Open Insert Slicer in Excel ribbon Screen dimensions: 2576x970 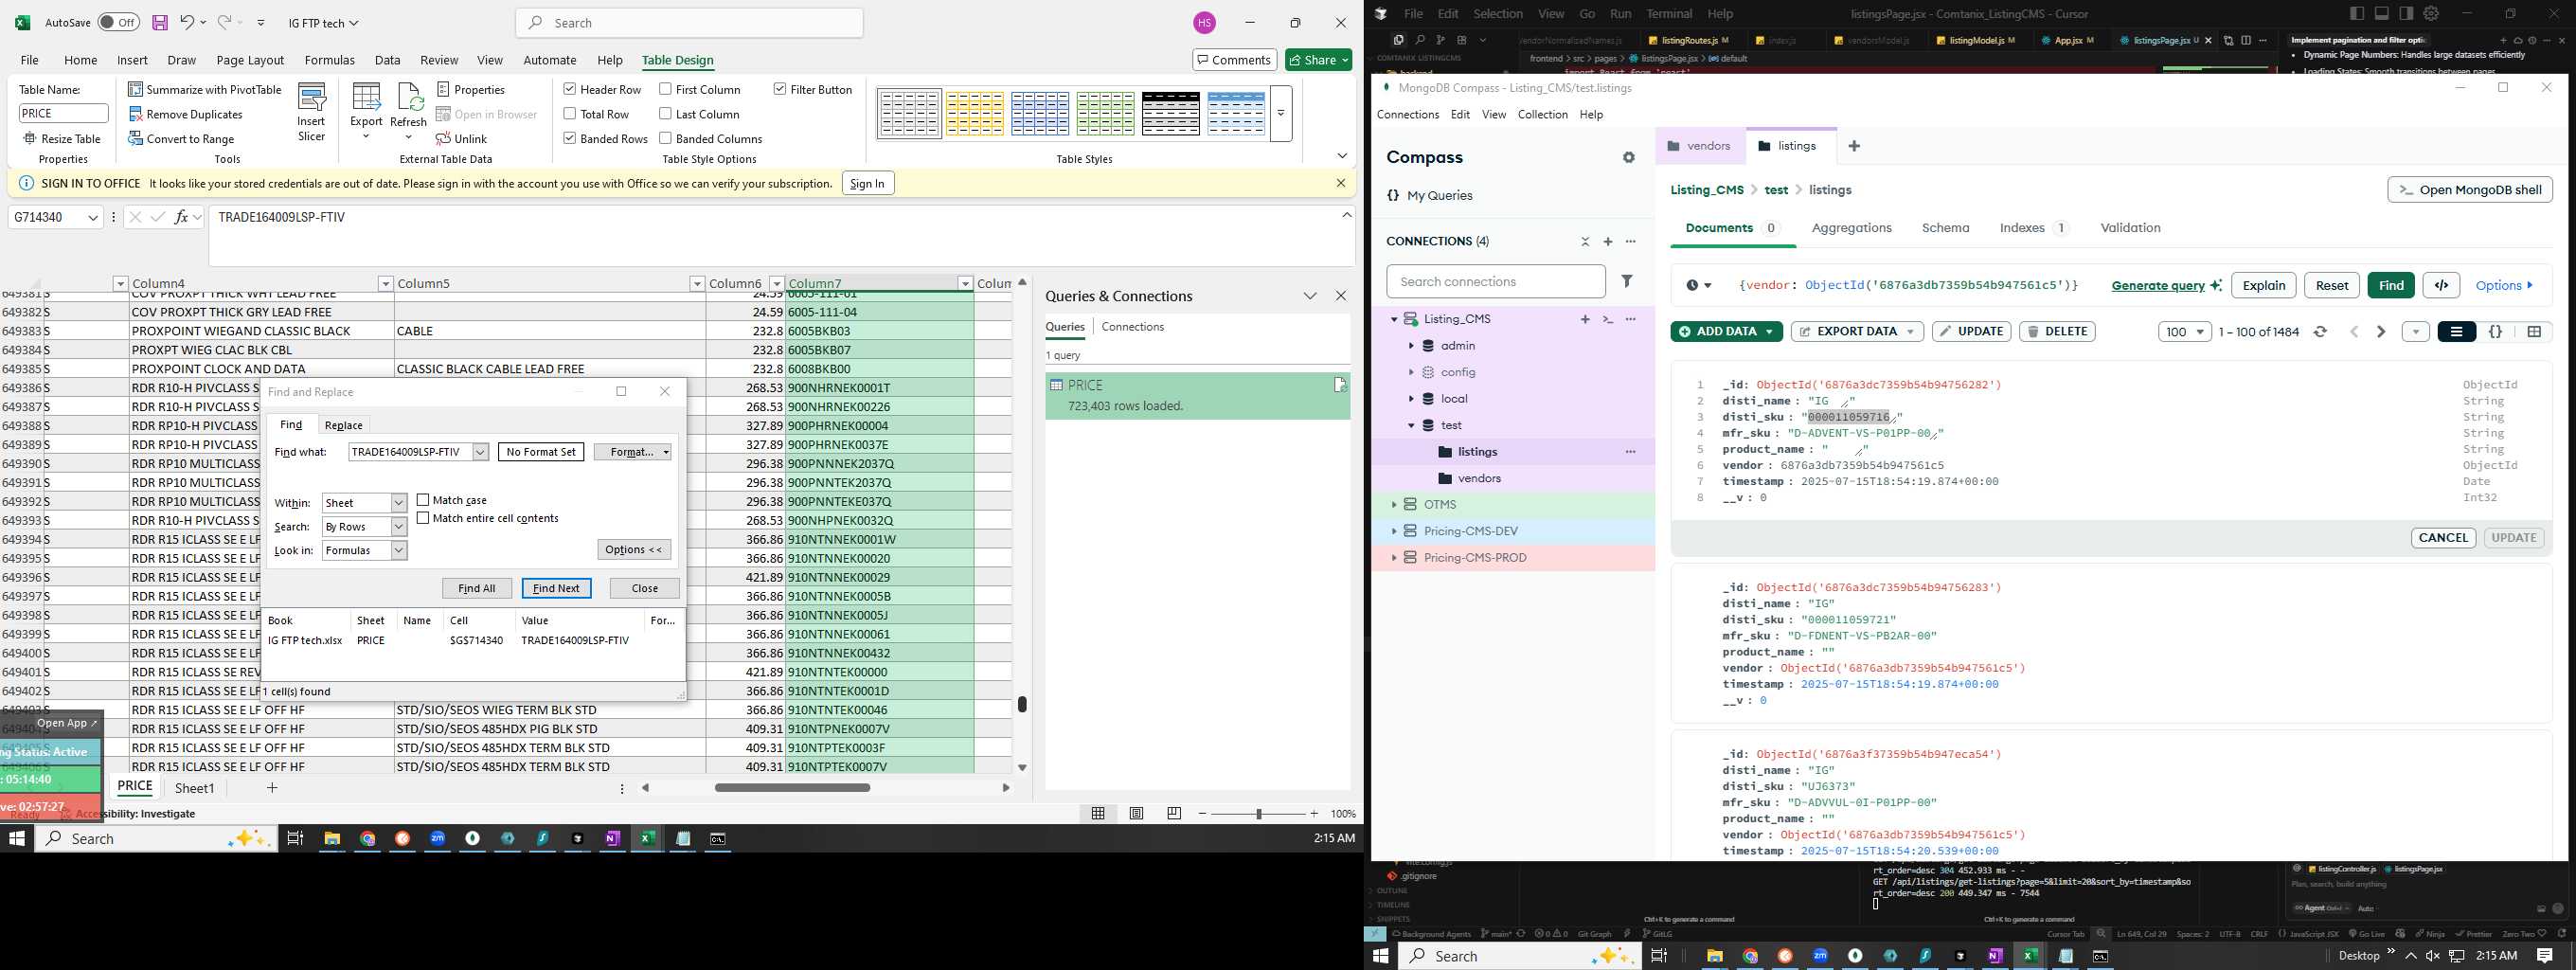click(x=312, y=112)
